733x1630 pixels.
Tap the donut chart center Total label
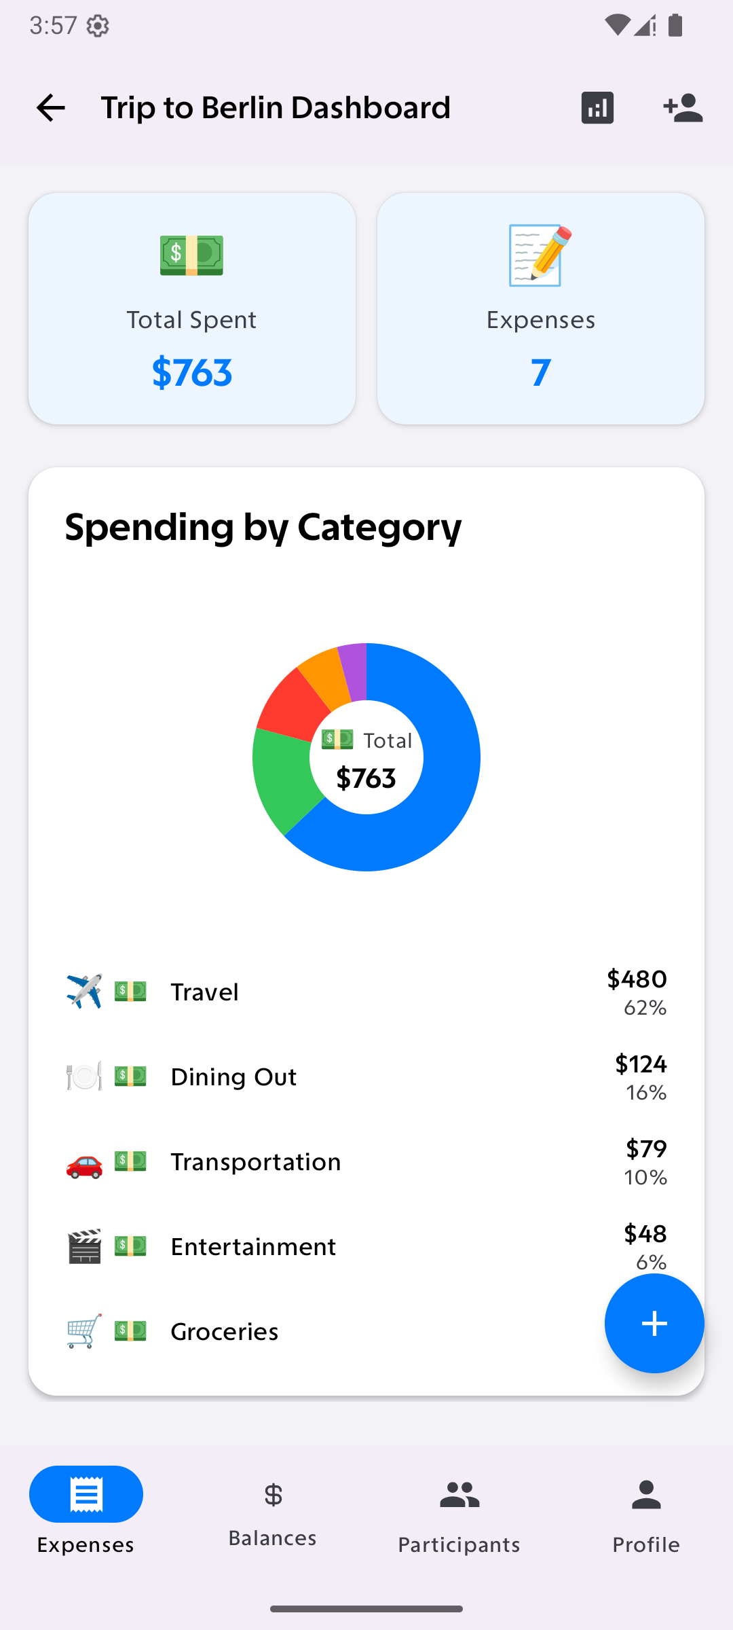point(366,757)
